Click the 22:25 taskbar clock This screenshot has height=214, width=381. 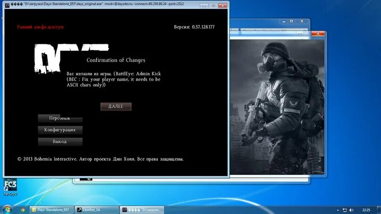(366, 210)
